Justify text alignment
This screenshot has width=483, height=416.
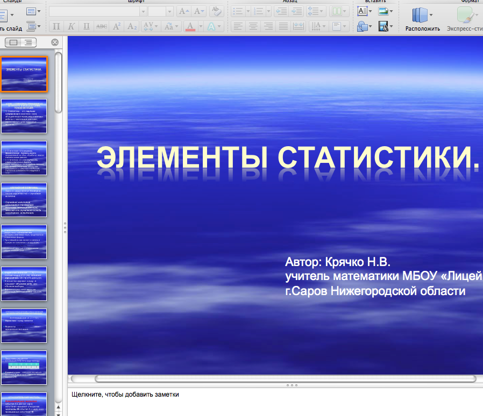point(283,26)
